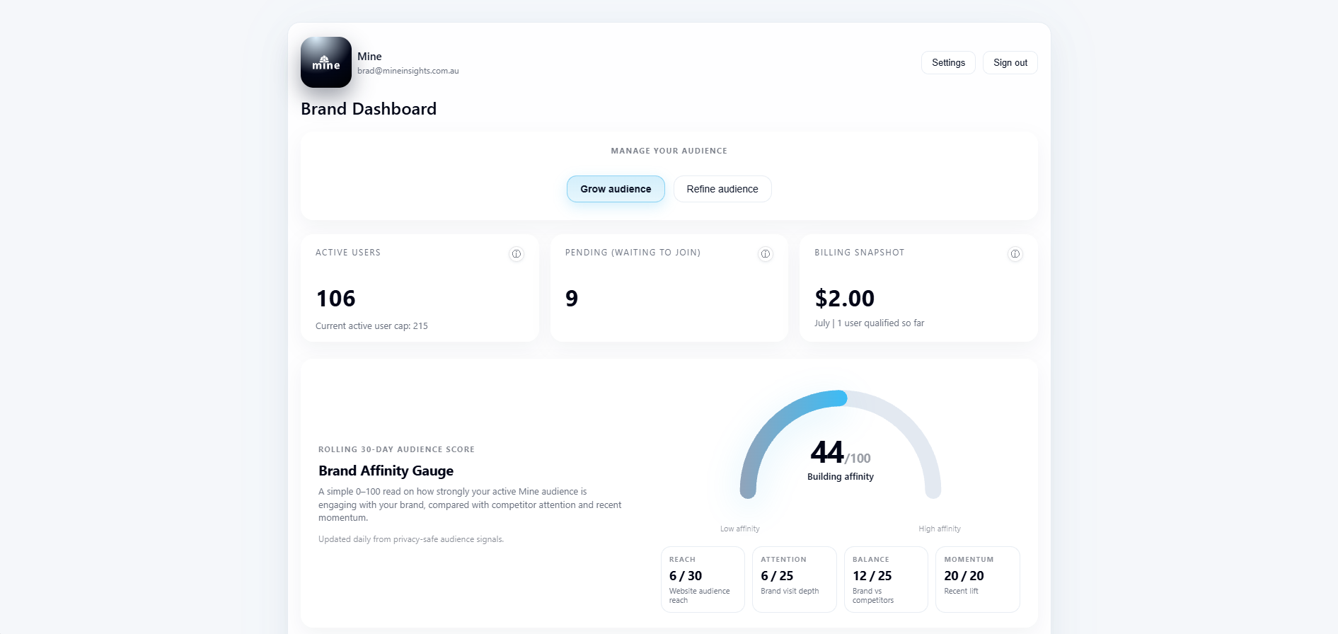Screen dimensions: 1338x634
Task: Open Active Users info icon
Action: click(517, 254)
